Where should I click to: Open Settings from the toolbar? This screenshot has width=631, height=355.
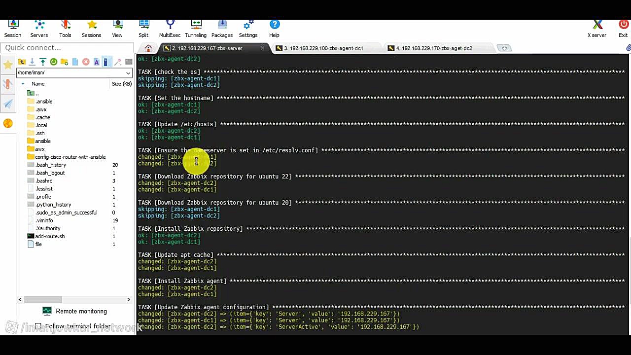248,29
